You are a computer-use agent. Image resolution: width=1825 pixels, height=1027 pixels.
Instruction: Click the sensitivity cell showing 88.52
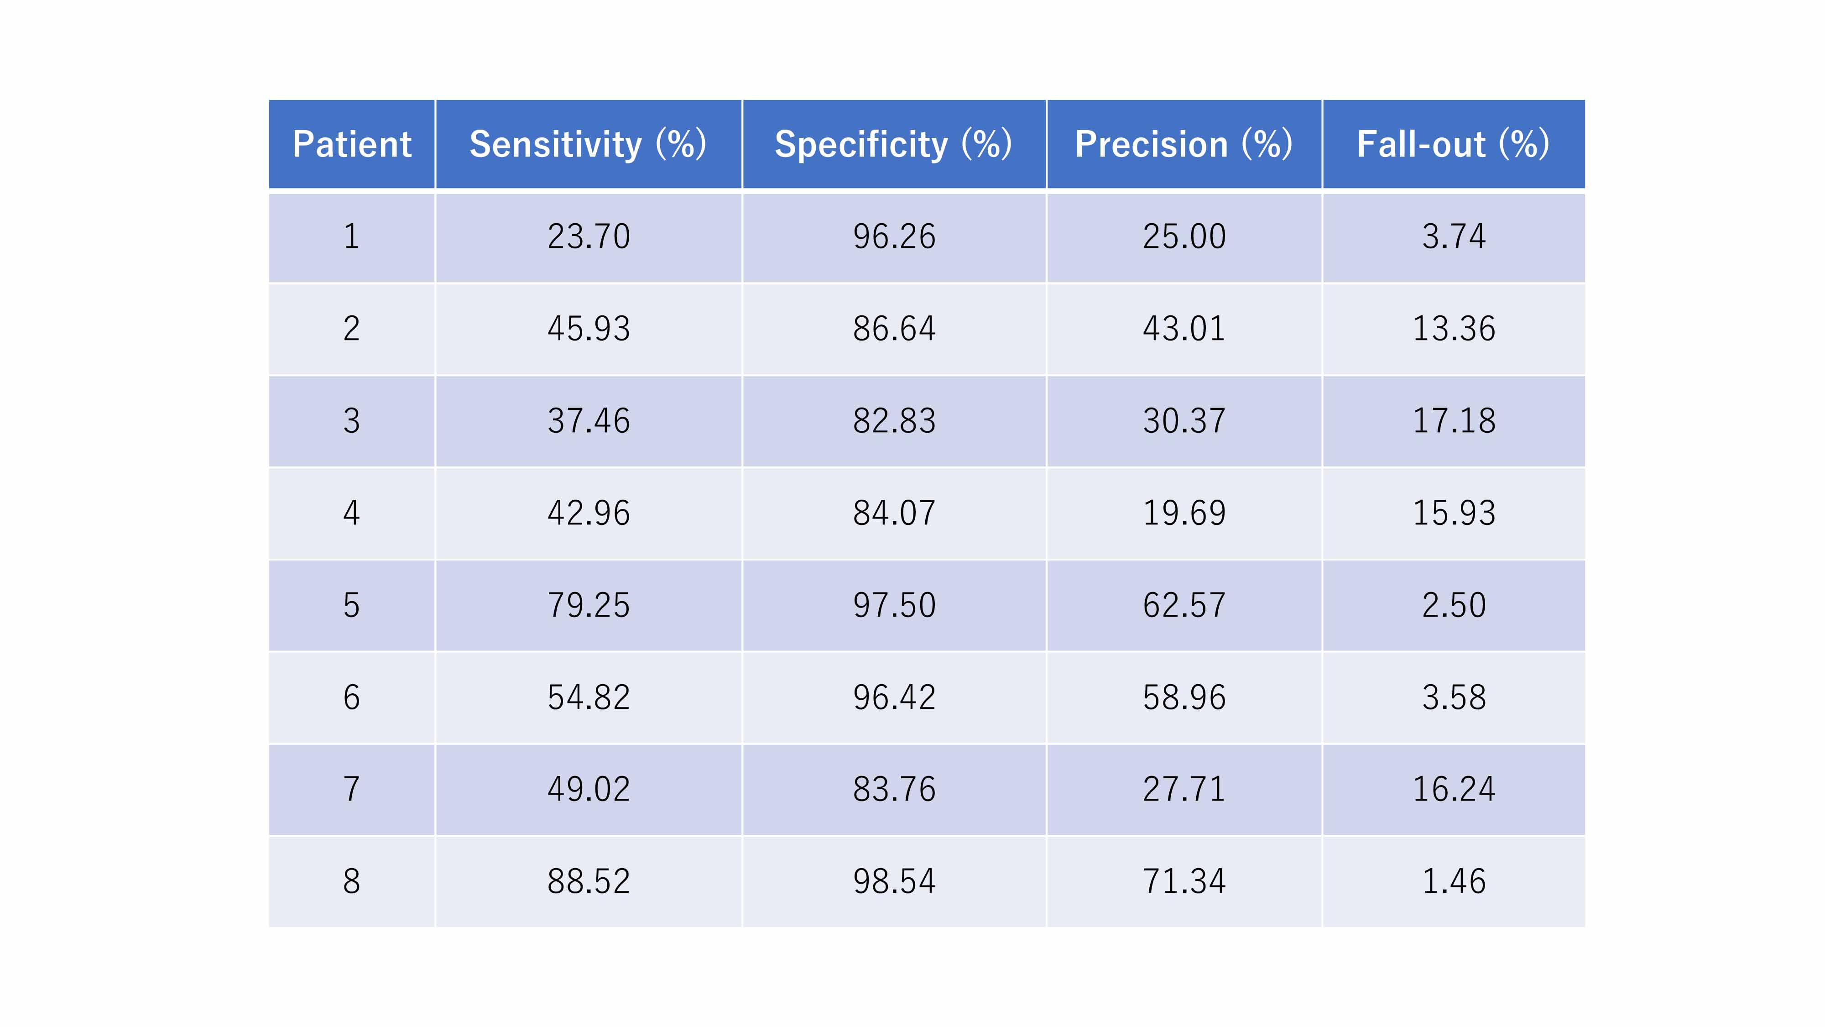588,882
